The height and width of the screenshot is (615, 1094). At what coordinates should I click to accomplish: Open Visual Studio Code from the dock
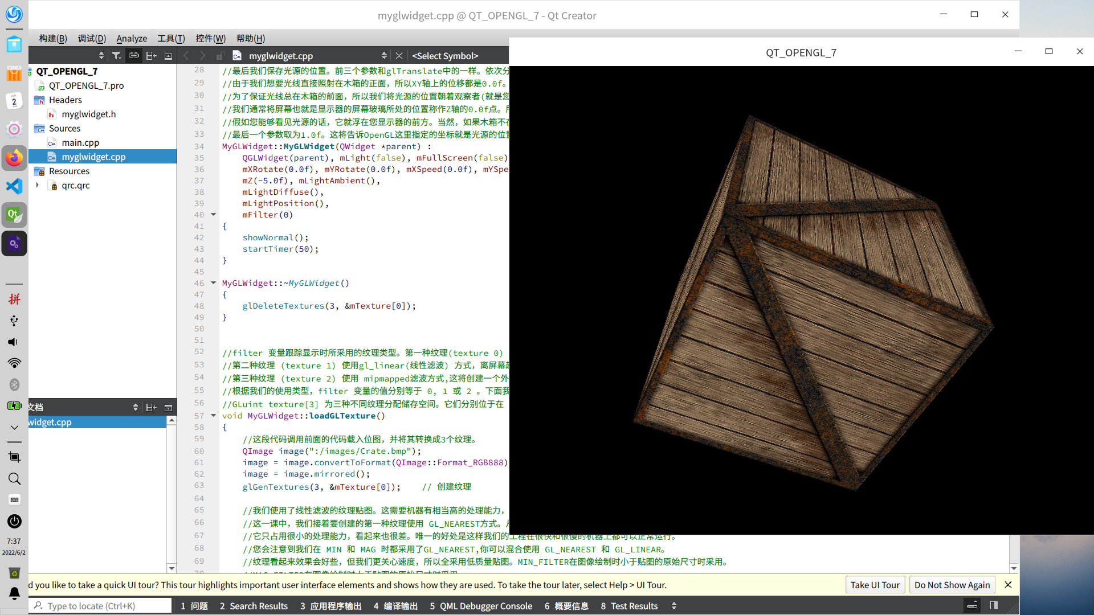click(x=14, y=186)
